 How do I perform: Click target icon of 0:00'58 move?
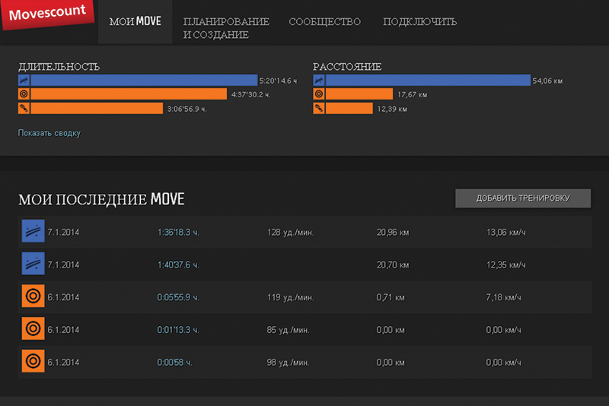pos(33,361)
